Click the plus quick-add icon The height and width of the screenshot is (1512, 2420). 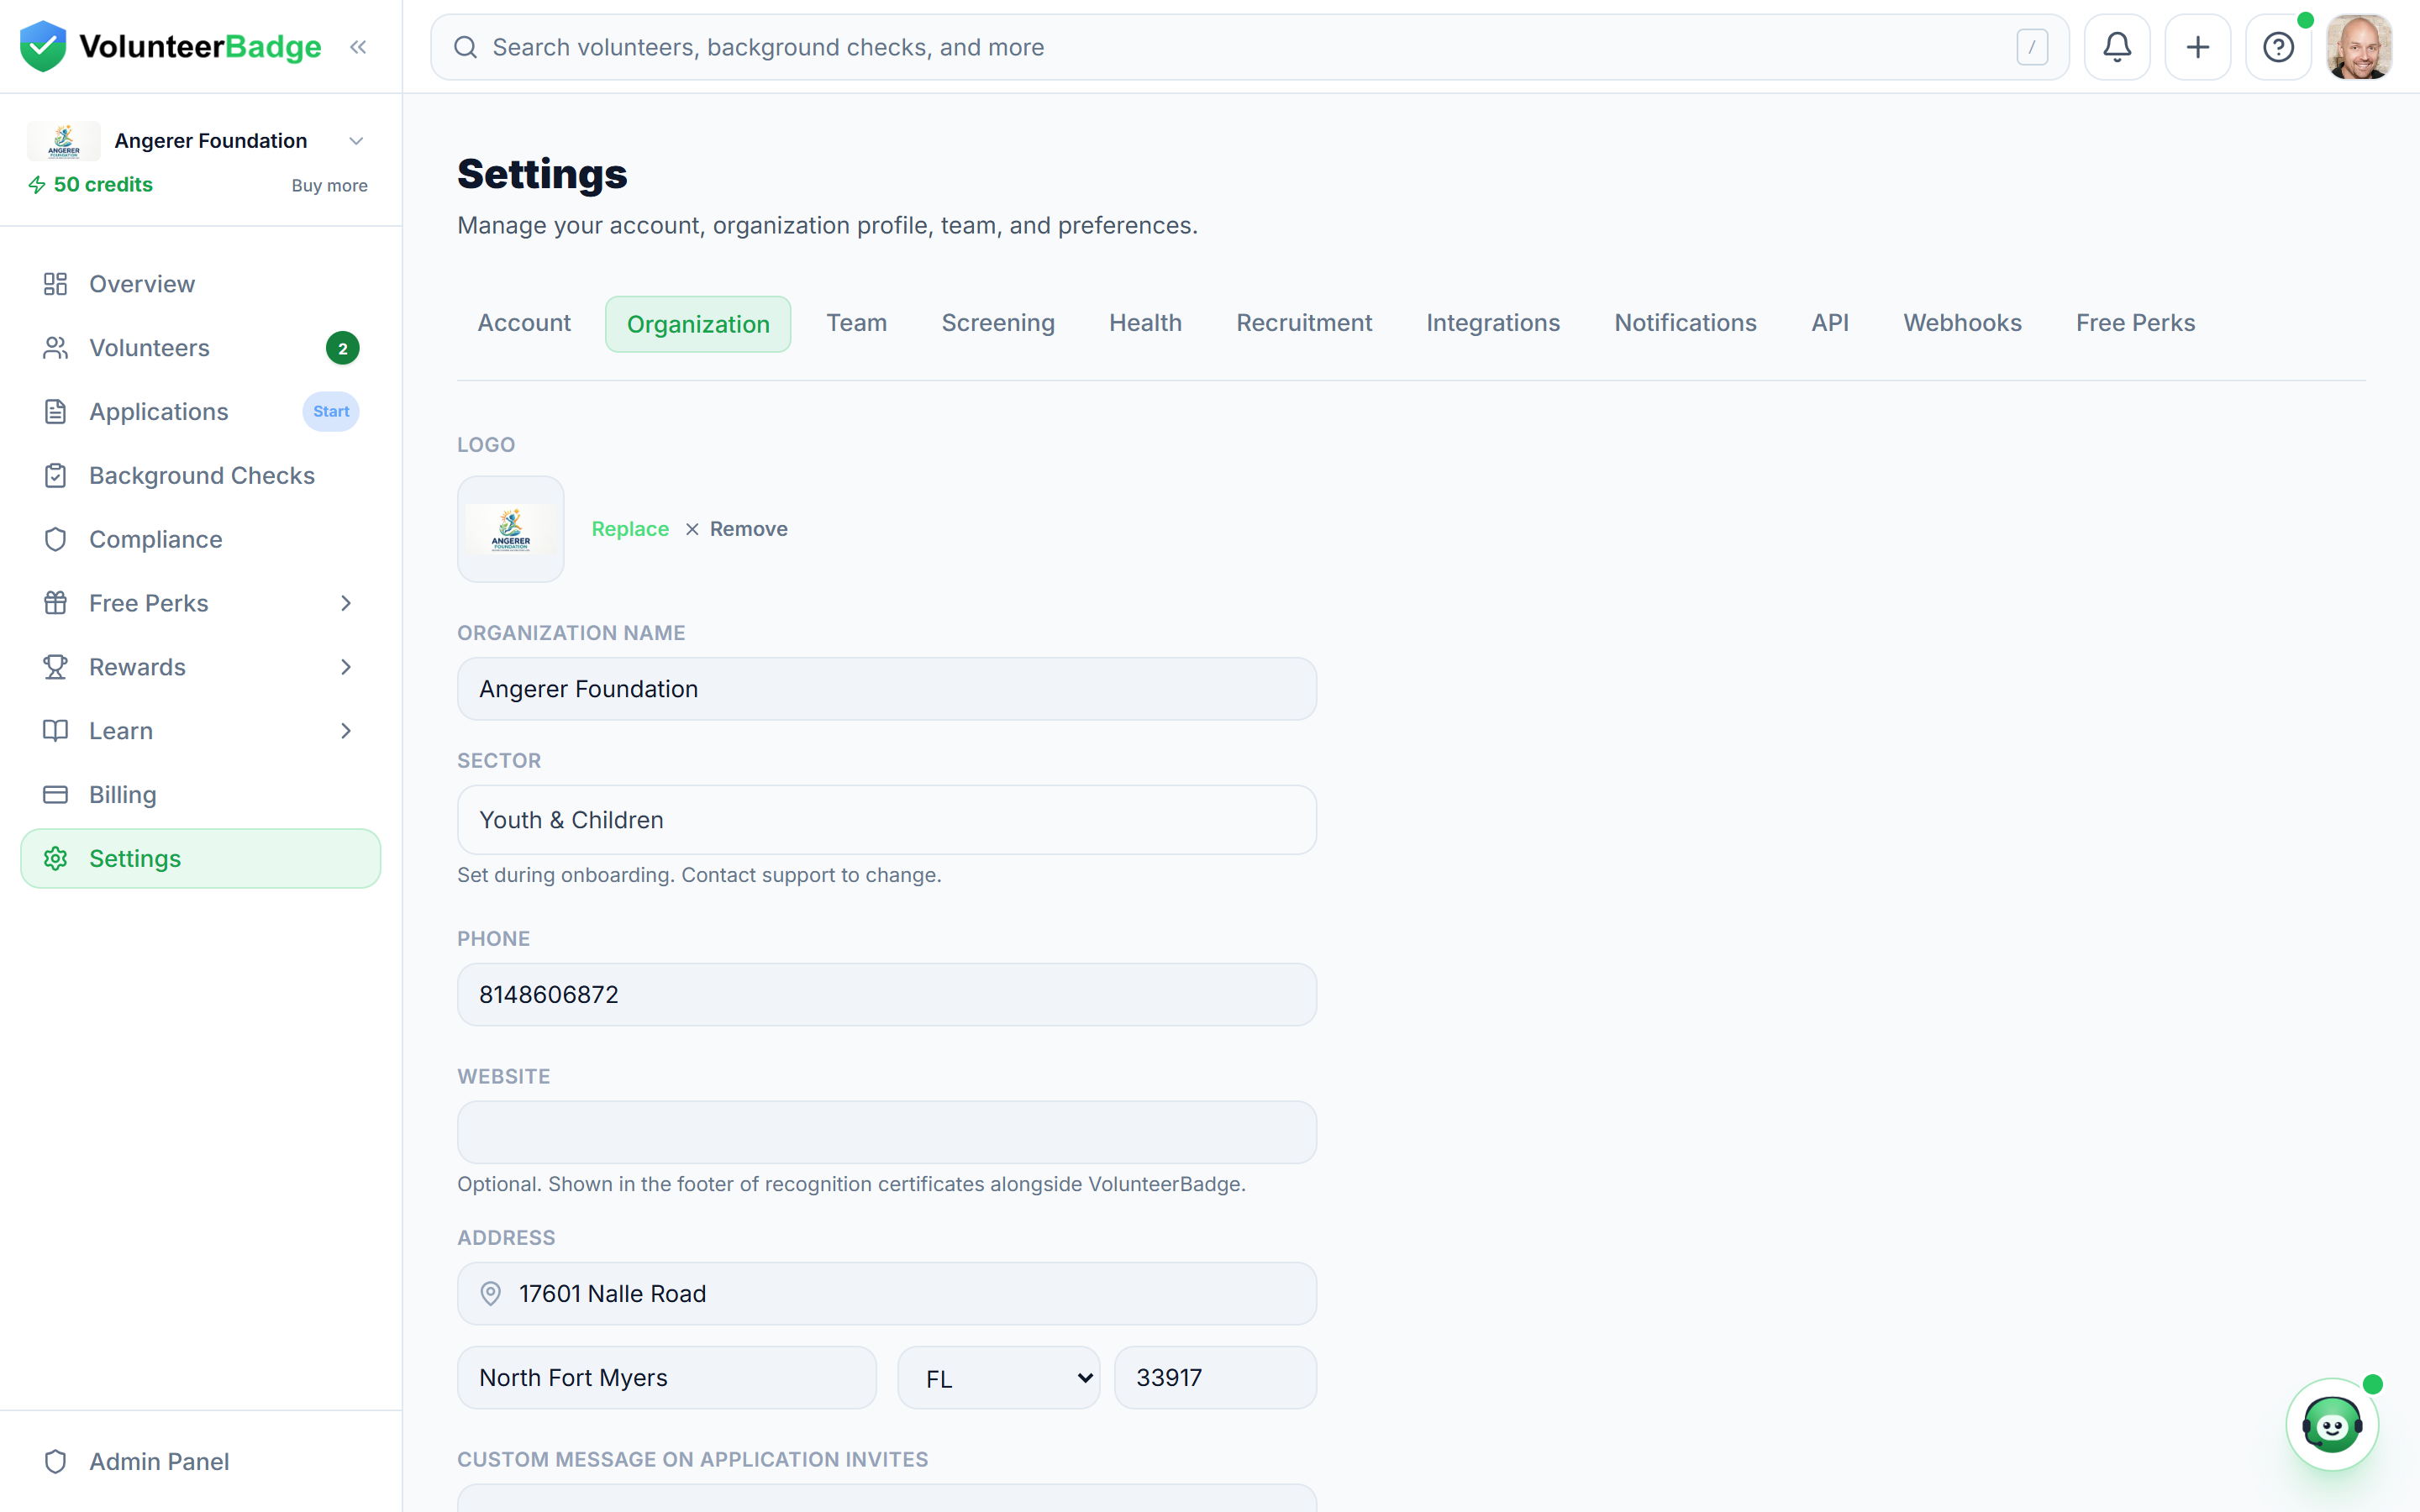point(2198,47)
